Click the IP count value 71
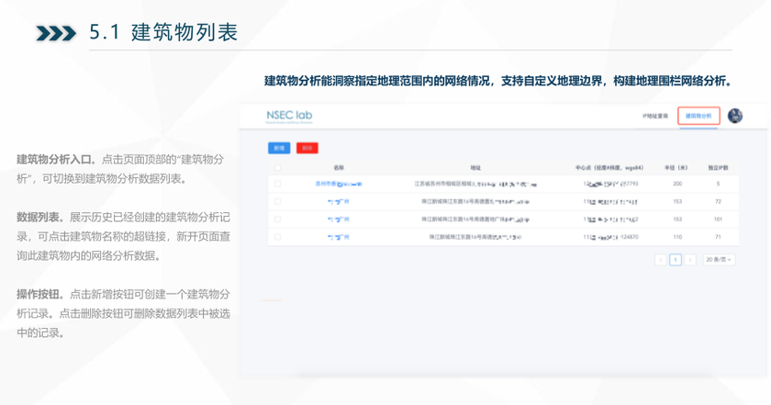Screen dimensions: 771x405 point(718,237)
